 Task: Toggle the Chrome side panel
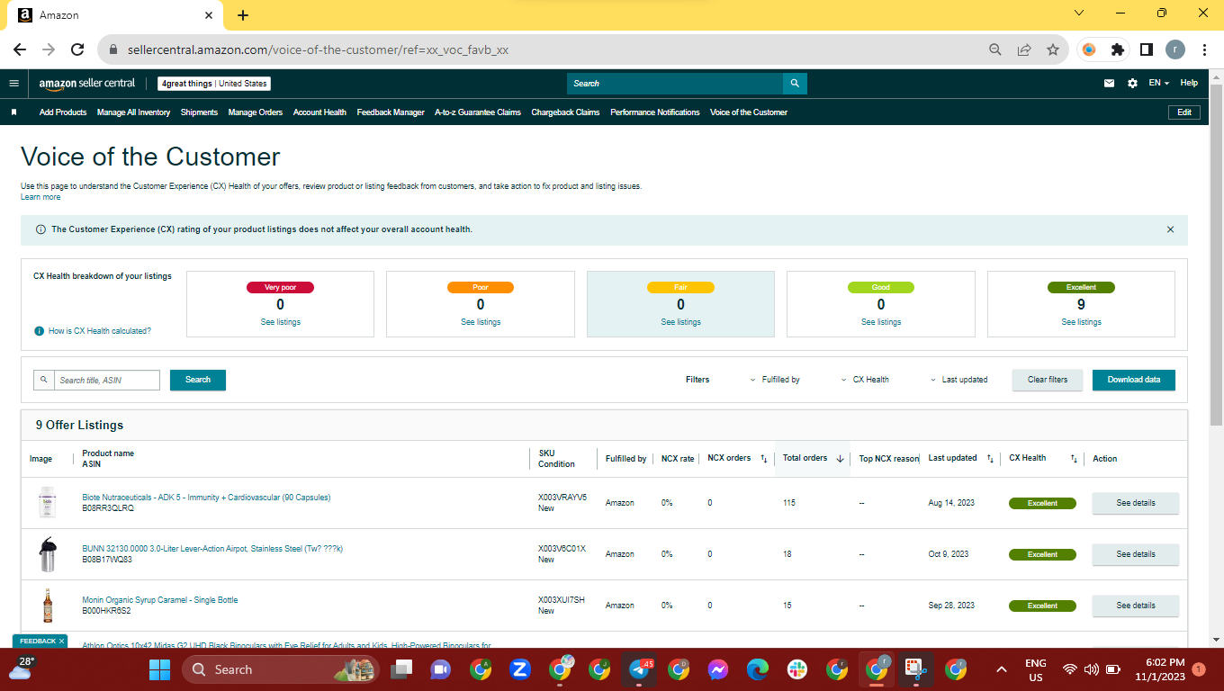1147,49
